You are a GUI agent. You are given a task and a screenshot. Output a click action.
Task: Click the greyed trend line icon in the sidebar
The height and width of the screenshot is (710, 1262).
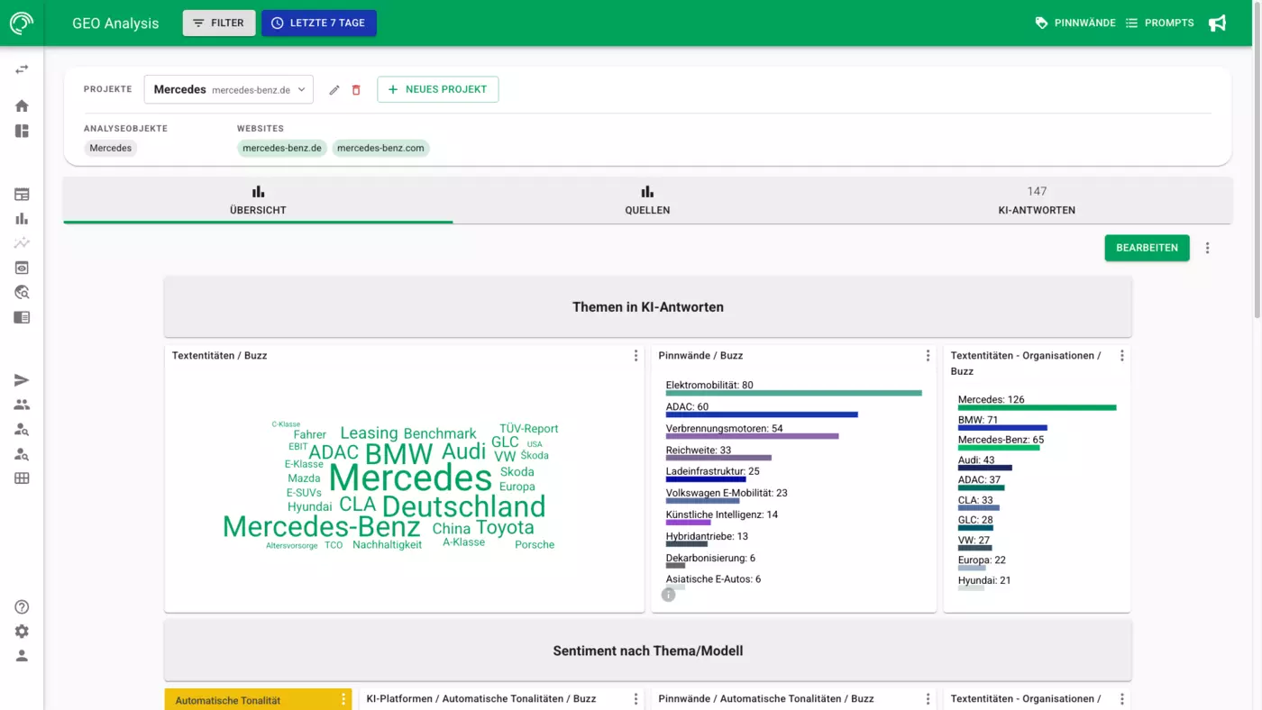(x=22, y=242)
